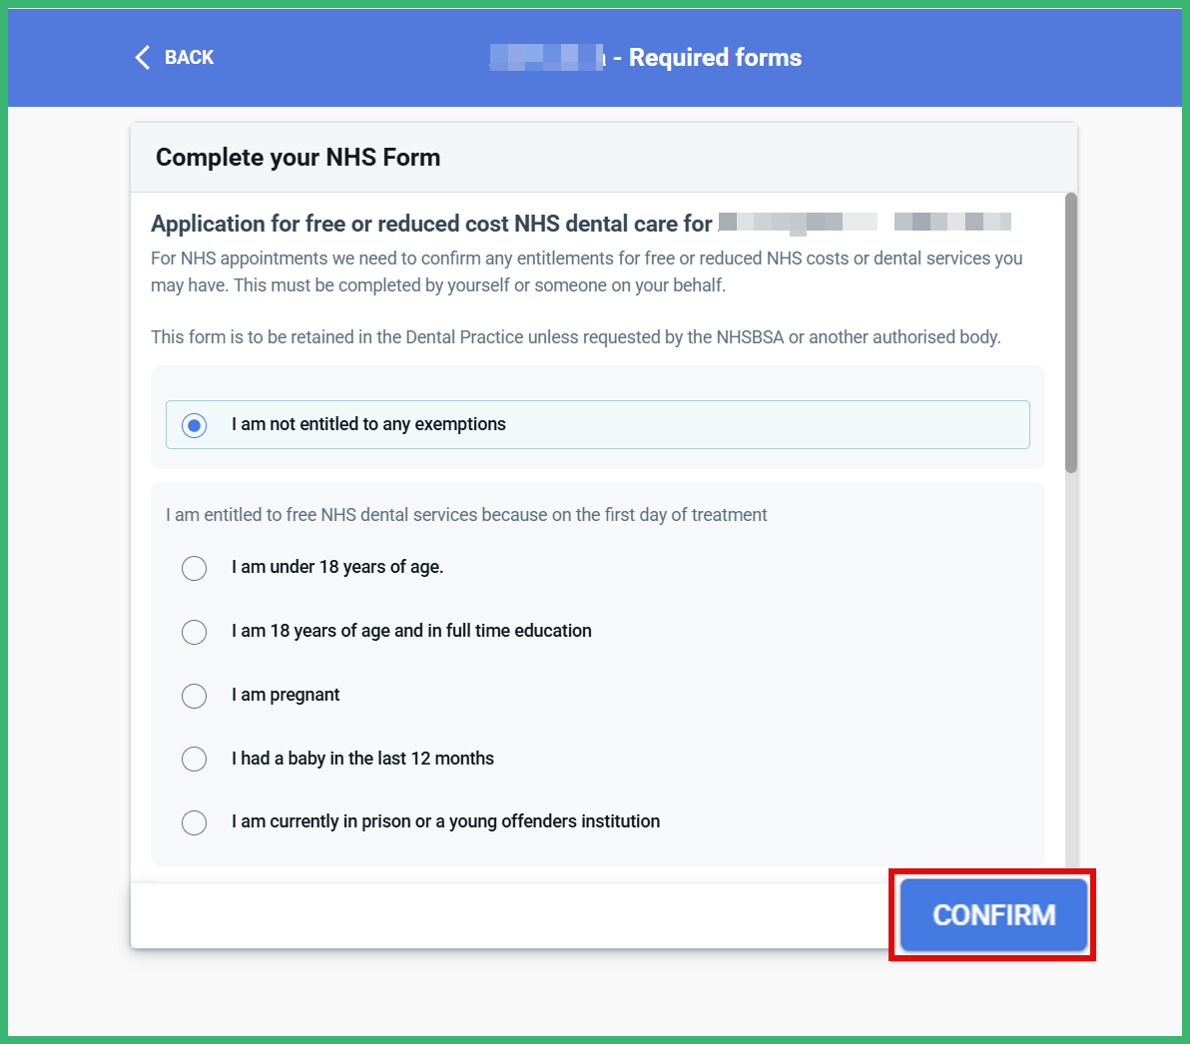Select the radio circle for not entitled to exemptions
This screenshot has height=1044, width=1190.
click(x=195, y=425)
